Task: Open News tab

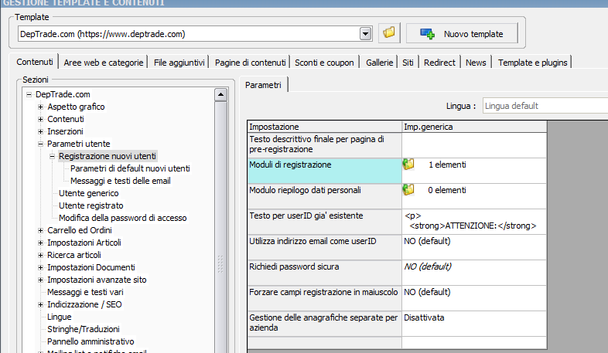Action: (x=476, y=63)
